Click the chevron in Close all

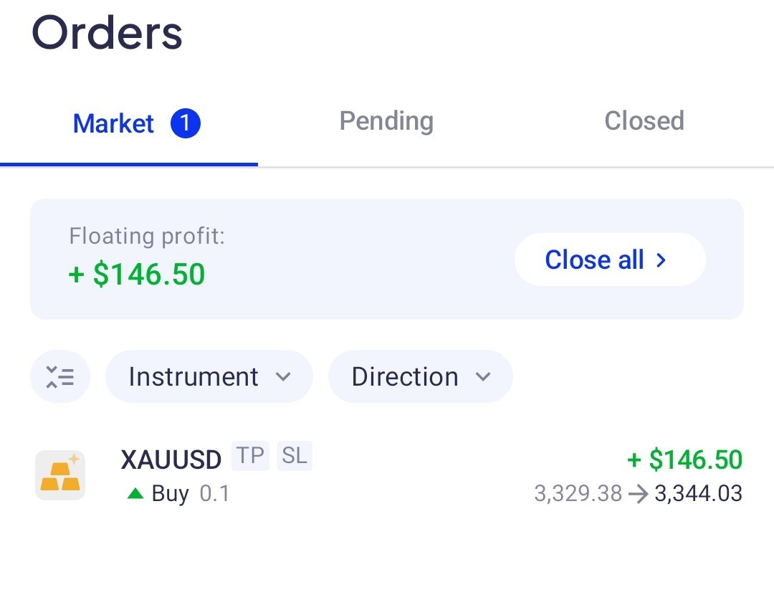click(661, 259)
